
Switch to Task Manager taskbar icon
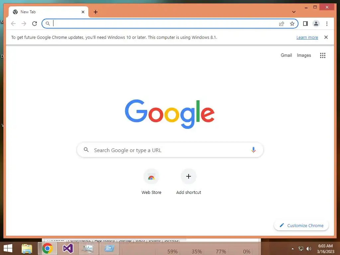click(88, 248)
